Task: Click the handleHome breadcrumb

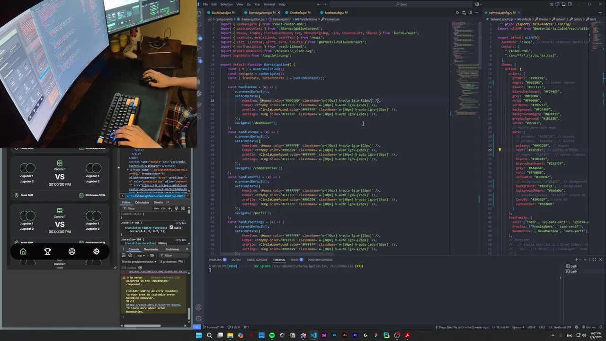Action: [308, 19]
